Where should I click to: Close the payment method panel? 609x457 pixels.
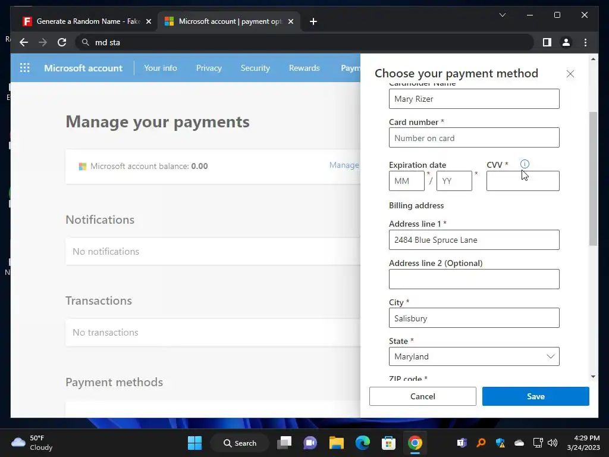[x=570, y=74]
